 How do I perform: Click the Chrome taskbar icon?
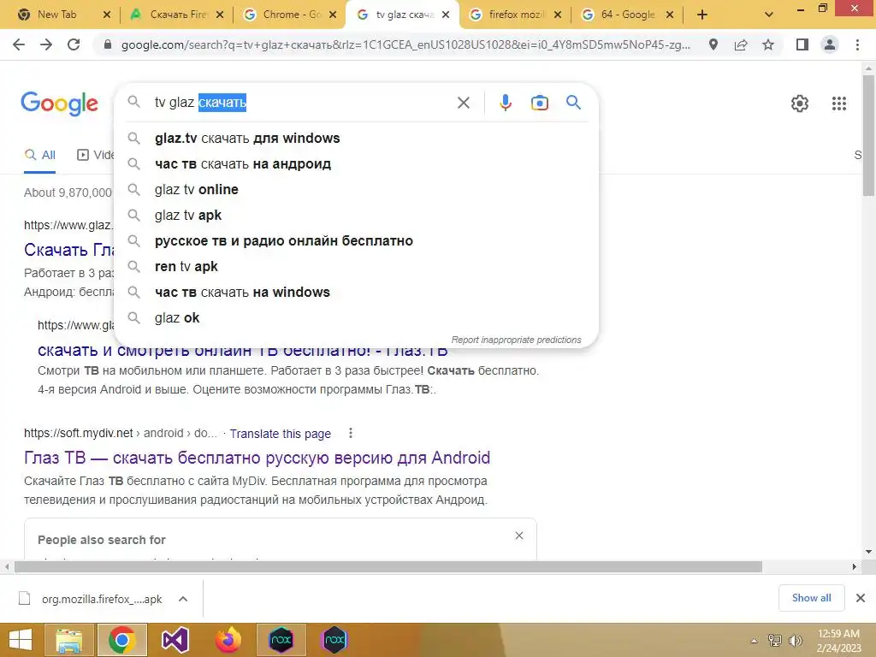click(x=122, y=640)
